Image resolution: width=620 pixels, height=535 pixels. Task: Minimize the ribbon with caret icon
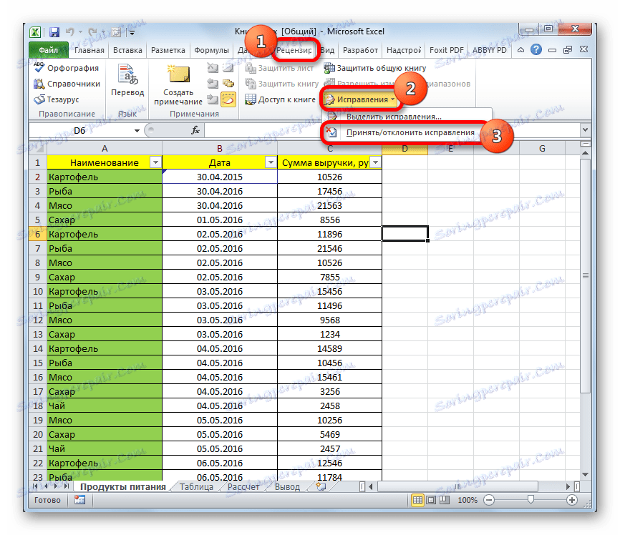tap(520, 50)
